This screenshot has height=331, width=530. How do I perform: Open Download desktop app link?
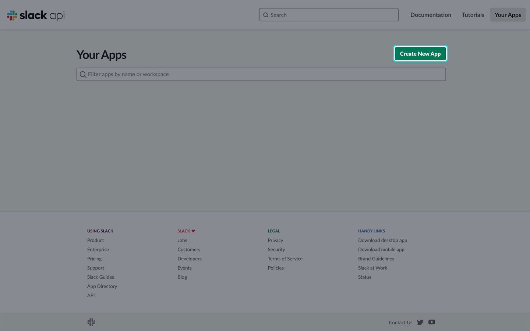[382, 240]
